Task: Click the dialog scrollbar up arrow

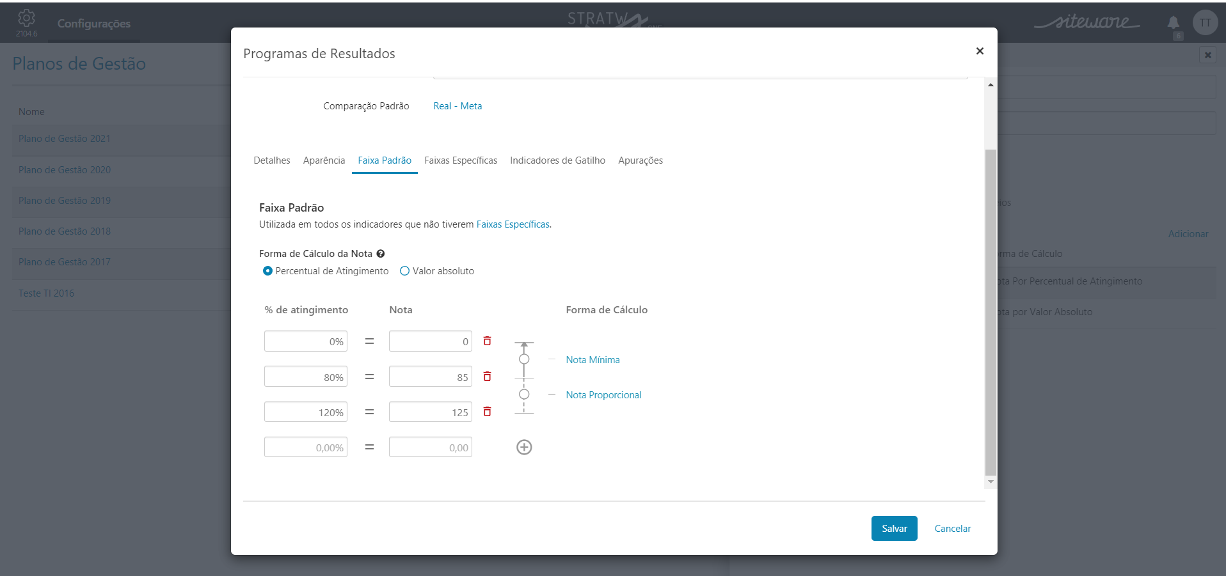Action: click(x=991, y=85)
